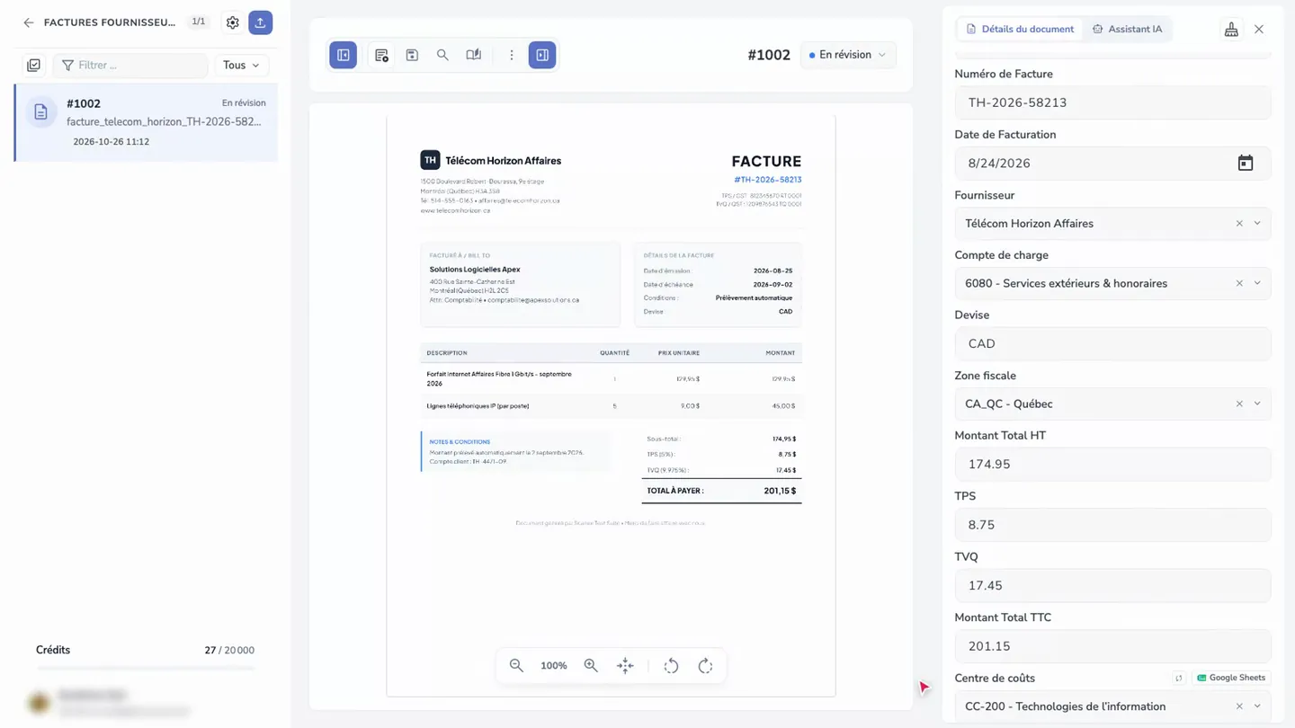Select the Détails du document tab
The width and height of the screenshot is (1295, 728).
tap(1020, 29)
